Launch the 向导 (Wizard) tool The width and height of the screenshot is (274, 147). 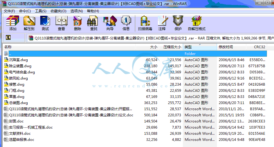click(x=110, y=23)
